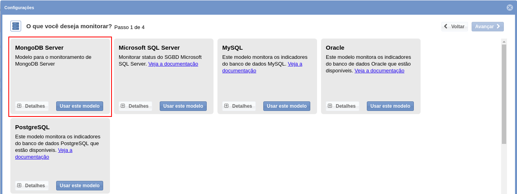Viewport: 517px width, 194px height.
Task: Click the server database icon in header
Action: [x=16, y=26]
